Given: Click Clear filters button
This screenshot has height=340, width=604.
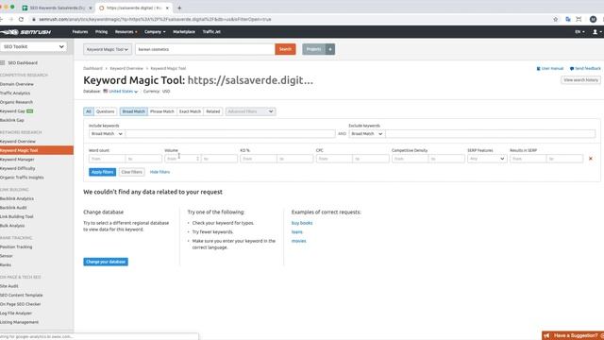Looking at the screenshot, I should (x=132, y=172).
